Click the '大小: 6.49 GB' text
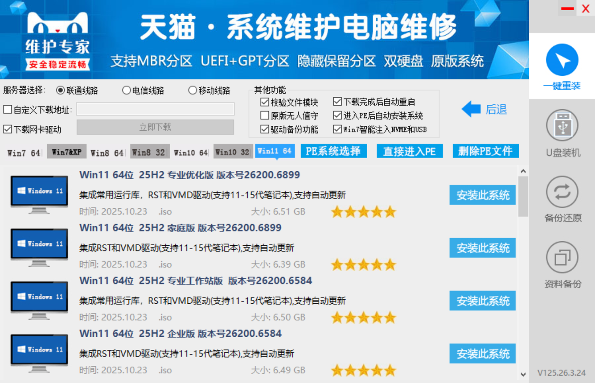Viewport: 595px width, 383px height. (x=278, y=370)
